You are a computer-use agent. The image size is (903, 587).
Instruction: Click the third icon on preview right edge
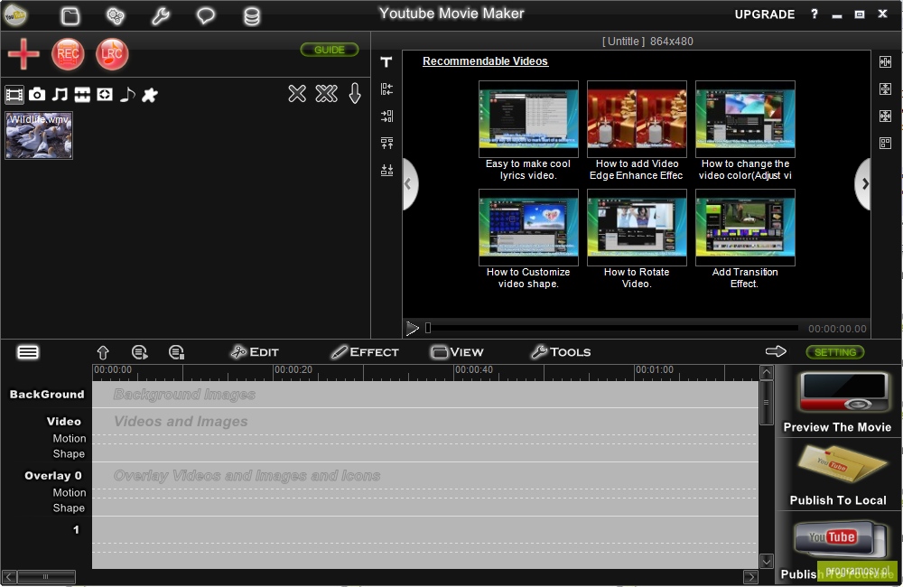coord(886,116)
